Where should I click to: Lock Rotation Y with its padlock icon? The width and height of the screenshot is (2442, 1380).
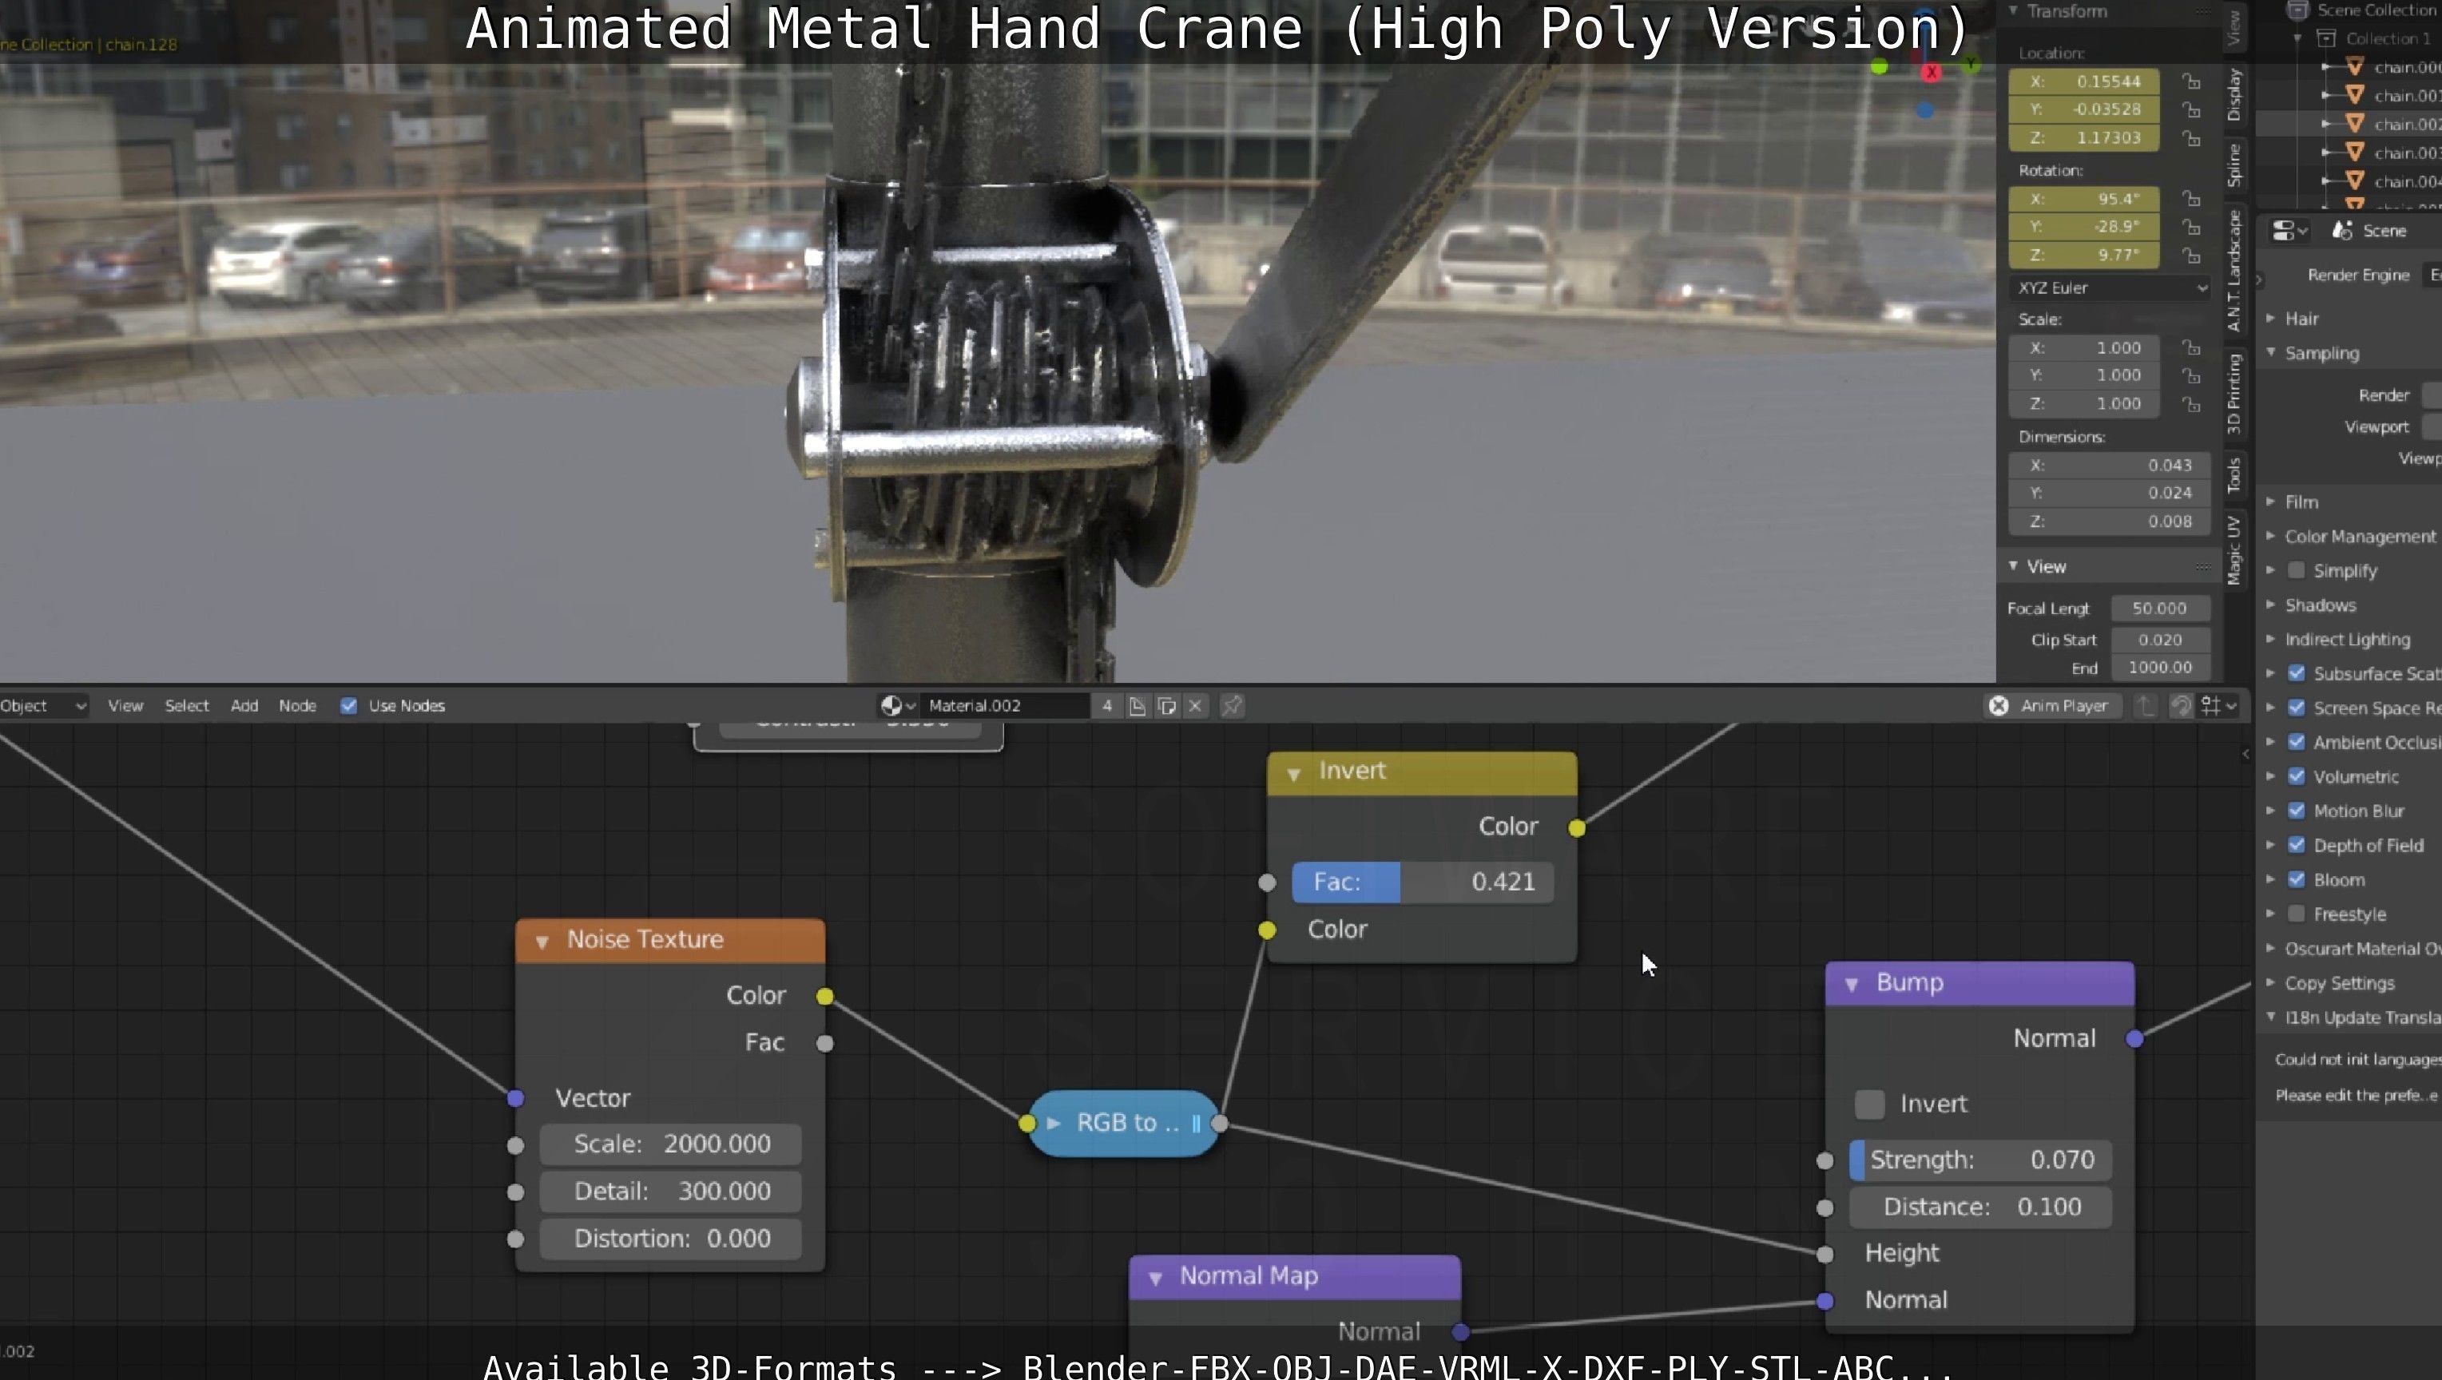(x=2191, y=227)
